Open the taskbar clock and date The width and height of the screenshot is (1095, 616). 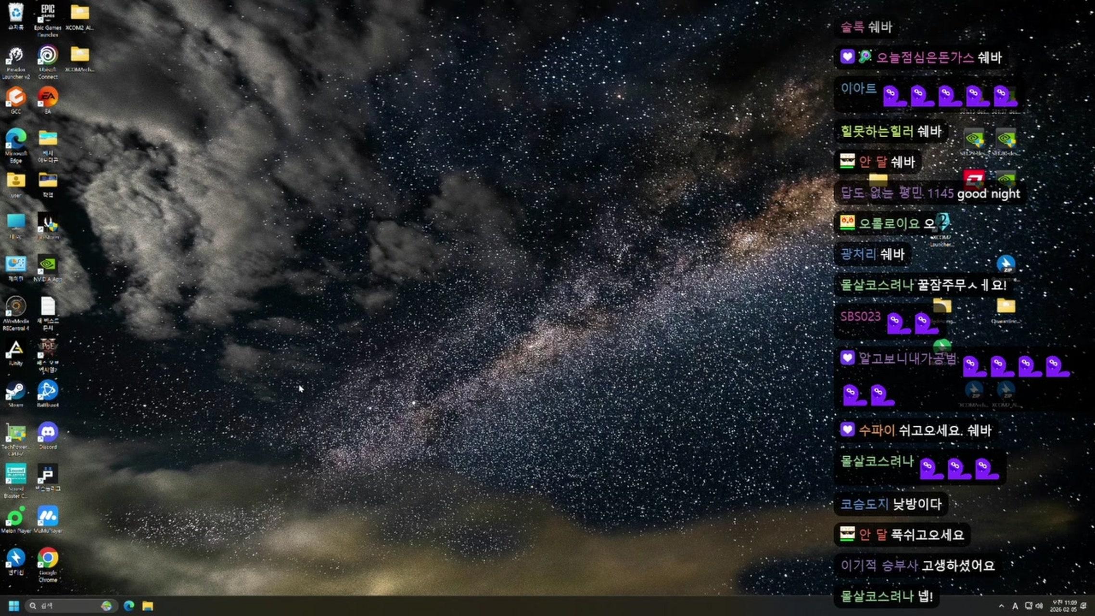[1063, 606]
